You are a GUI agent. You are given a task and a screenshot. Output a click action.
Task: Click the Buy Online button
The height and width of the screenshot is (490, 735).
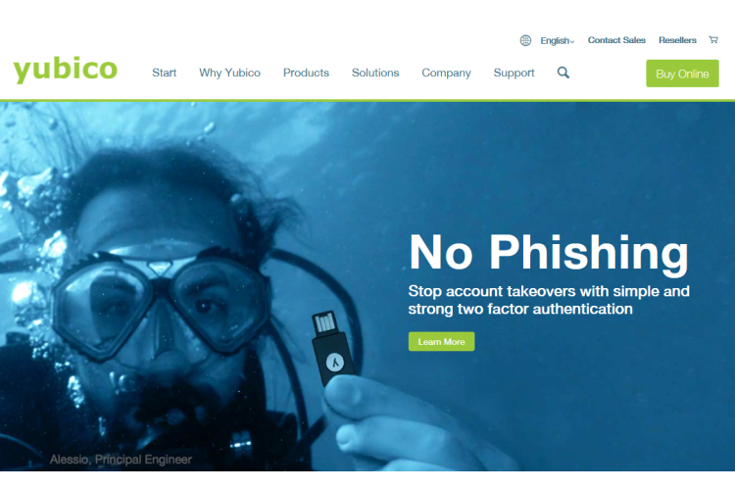click(x=682, y=73)
